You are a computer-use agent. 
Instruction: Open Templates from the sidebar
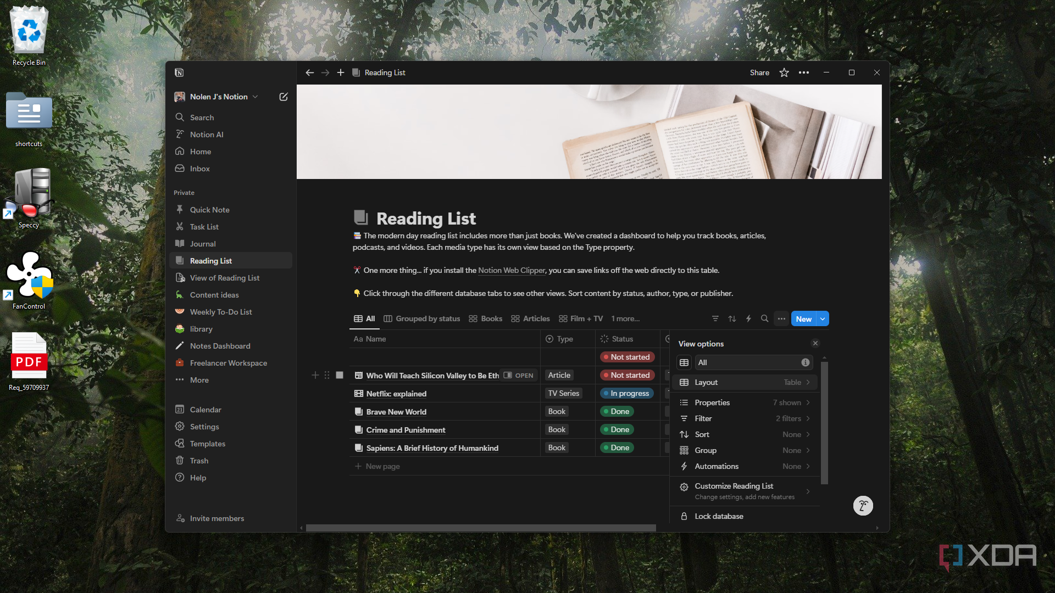click(231, 444)
